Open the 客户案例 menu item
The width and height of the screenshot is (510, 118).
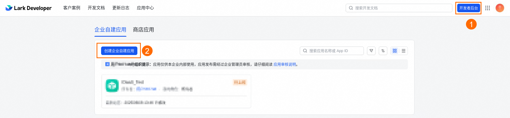[x=72, y=8]
